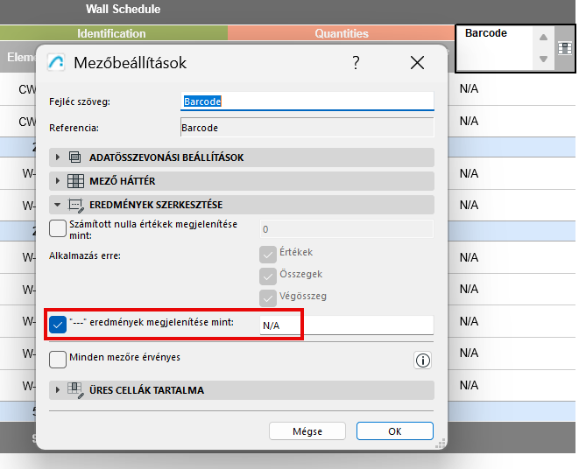Click the Identification header in schedule

tap(114, 33)
